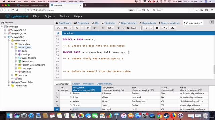
Task: Select the Event Triggers tree item
Action: [29, 58]
